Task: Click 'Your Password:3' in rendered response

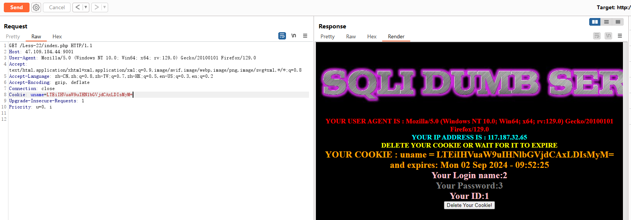Action: [x=469, y=186]
